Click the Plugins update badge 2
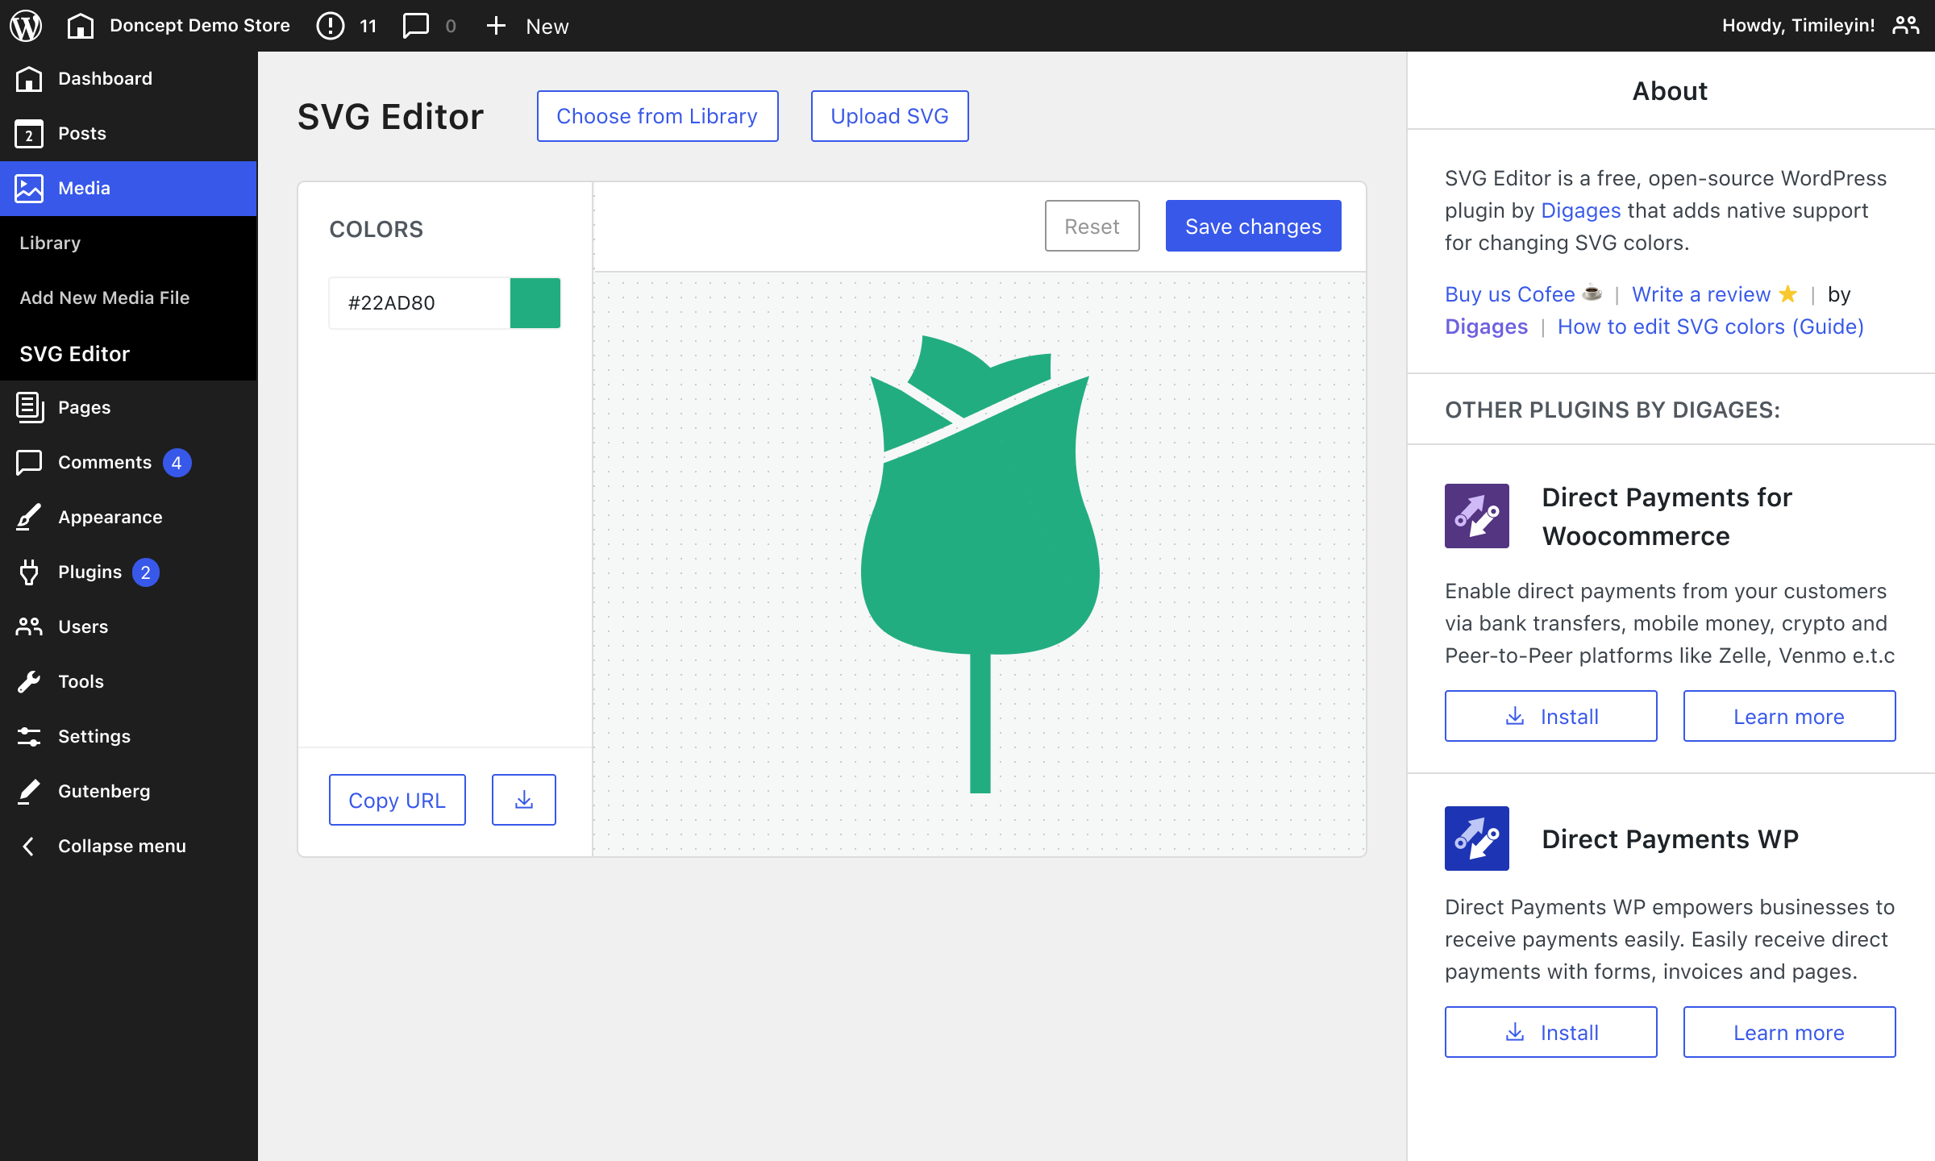The height and width of the screenshot is (1161, 1935). (146, 572)
